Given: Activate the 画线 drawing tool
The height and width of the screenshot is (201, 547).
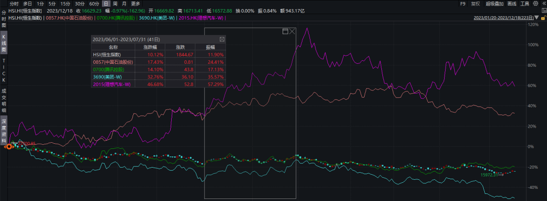Looking at the screenshot, I should click(x=512, y=4).
